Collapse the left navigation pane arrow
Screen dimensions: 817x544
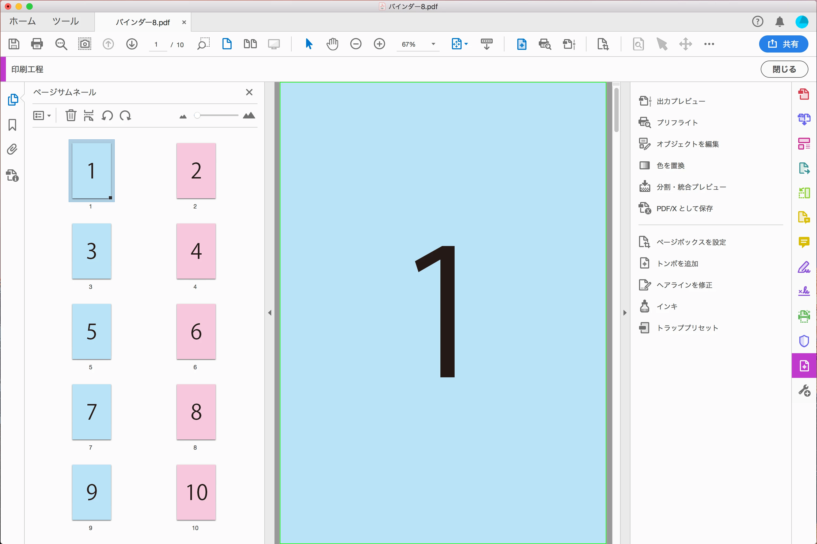[x=270, y=313]
